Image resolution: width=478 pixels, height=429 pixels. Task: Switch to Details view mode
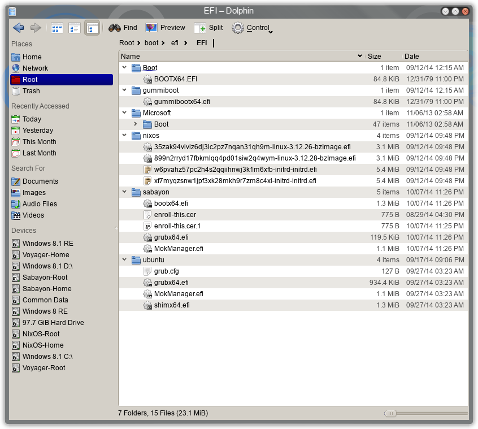click(92, 28)
